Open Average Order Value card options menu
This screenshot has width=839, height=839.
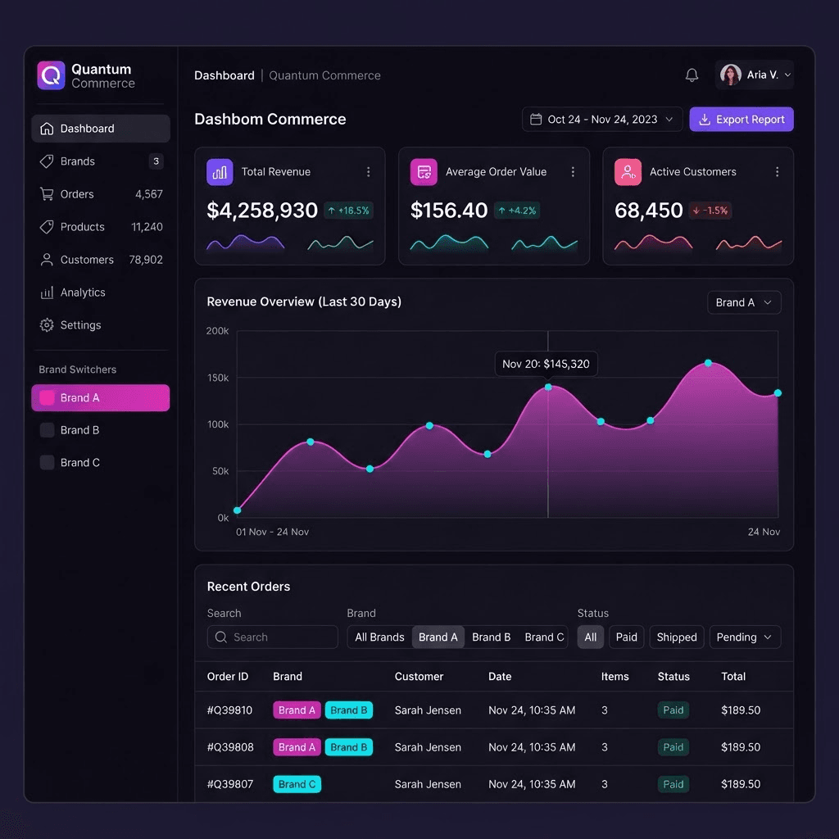(x=573, y=172)
